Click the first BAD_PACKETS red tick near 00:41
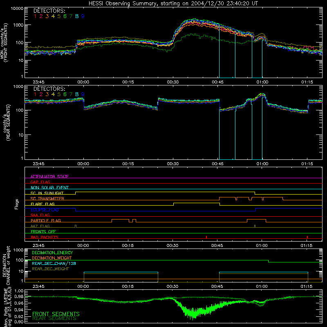This screenshot has width=327, height=327. [x=206, y=237]
